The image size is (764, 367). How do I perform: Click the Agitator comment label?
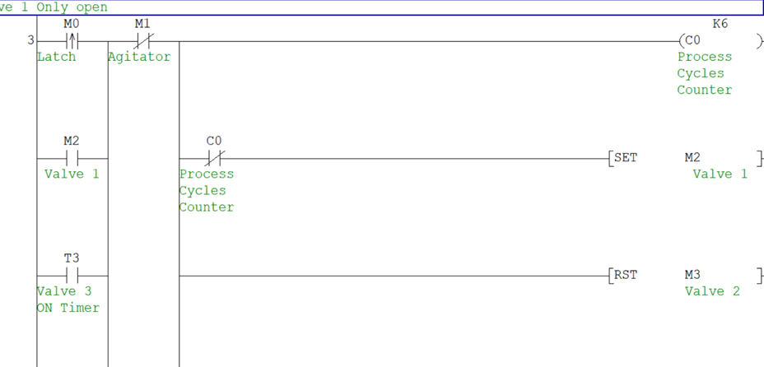[x=140, y=58]
